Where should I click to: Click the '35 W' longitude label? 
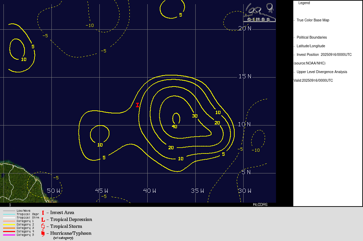(x=197, y=191)
